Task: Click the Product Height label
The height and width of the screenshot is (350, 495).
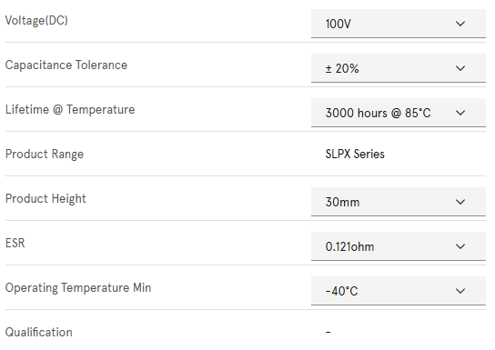Action: [x=45, y=199]
